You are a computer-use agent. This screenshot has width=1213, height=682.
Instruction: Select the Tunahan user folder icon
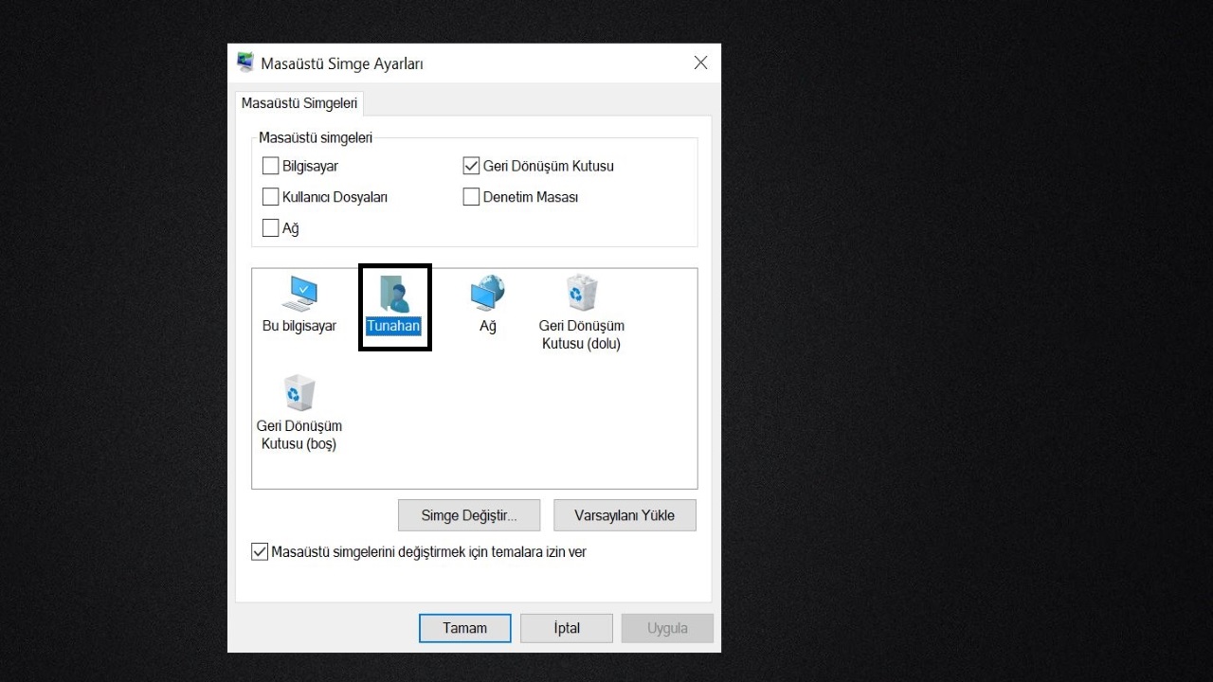click(394, 295)
